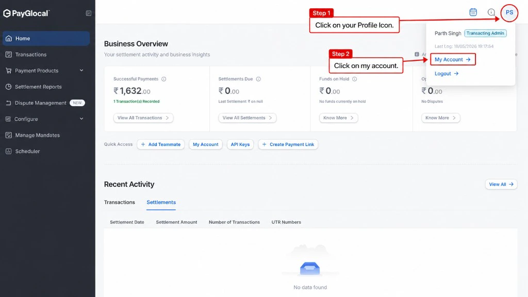This screenshot has height=297, width=528.
Task: Click Know More under Funds on Hold
Action: [x=338, y=118]
